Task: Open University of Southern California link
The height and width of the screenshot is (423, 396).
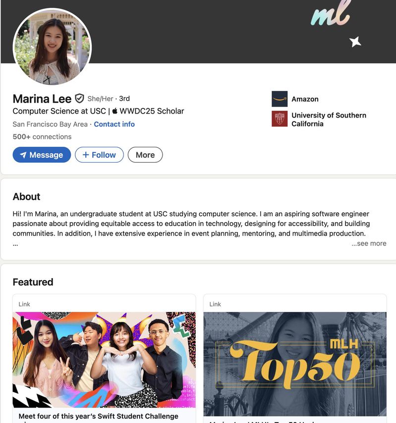Action: [x=329, y=120]
